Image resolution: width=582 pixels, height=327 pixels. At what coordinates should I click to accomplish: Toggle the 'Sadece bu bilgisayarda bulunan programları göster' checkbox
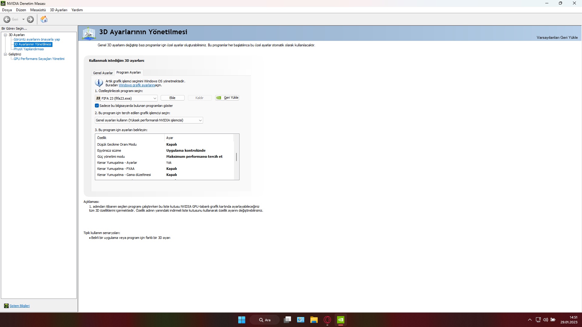[97, 106]
